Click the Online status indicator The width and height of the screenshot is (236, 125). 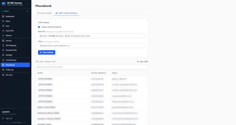tap(5, 11)
